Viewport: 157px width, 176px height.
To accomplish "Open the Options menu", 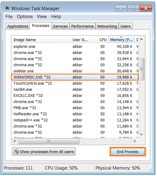I will pyautogui.click(x=25, y=17).
